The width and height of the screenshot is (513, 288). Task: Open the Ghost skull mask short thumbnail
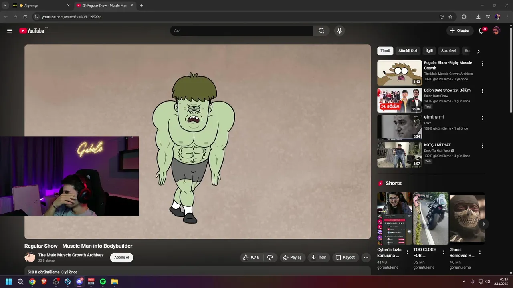[467, 218]
